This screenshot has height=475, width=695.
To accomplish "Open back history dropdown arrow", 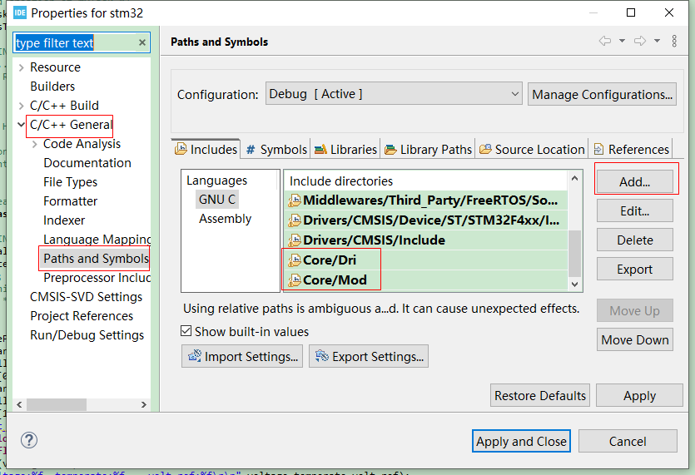I will pos(622,42).
